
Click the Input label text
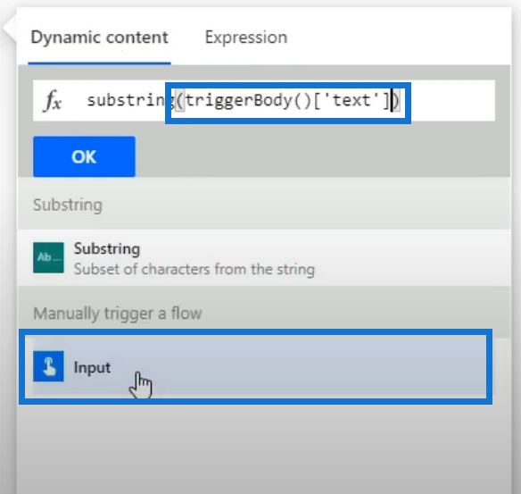pyautogui.click(x=92, y=367)
